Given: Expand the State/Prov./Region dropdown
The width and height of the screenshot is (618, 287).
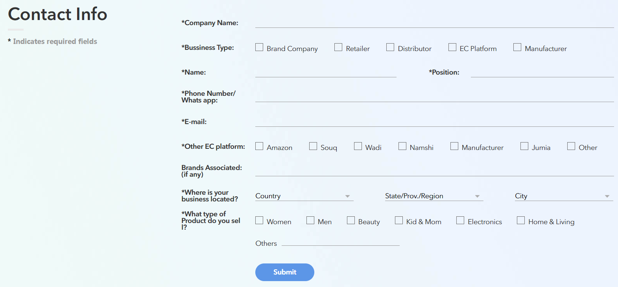Looking at the screenshot, I should (434, 196).
